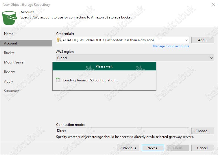Open the Summary step in sidebar
This screenshot has height=155, width=218.
tap(11, 91)
